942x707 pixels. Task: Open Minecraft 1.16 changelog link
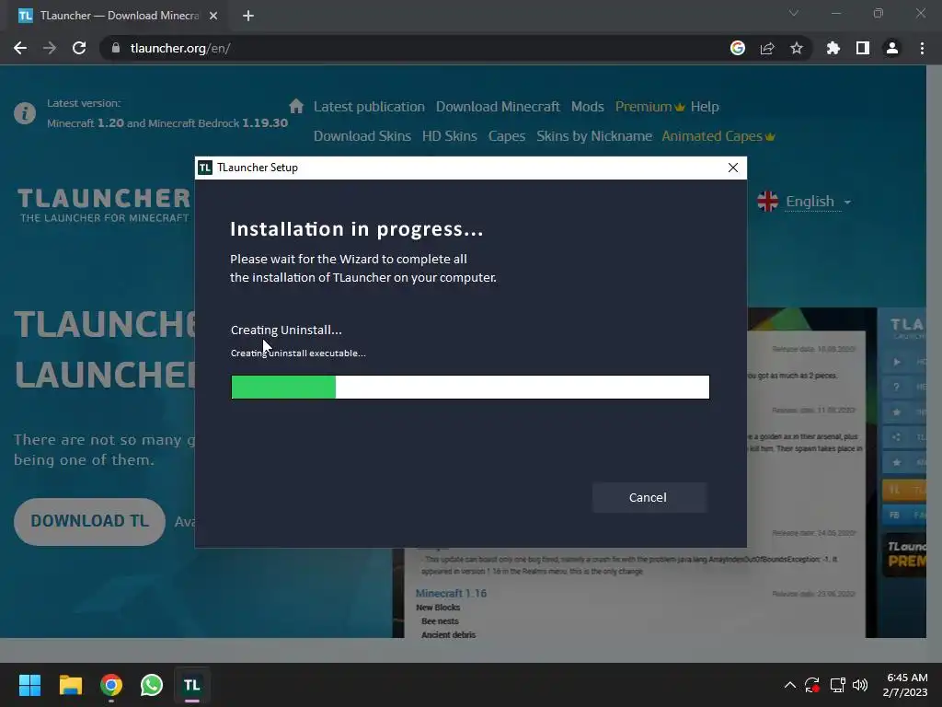click(451, 594)
